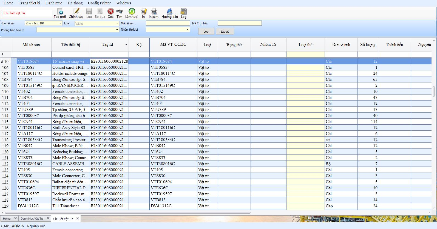Close the Chi Tiết Vật Tư tab
437x229 pixels.
pyautogui.click(x=78, y=219)
